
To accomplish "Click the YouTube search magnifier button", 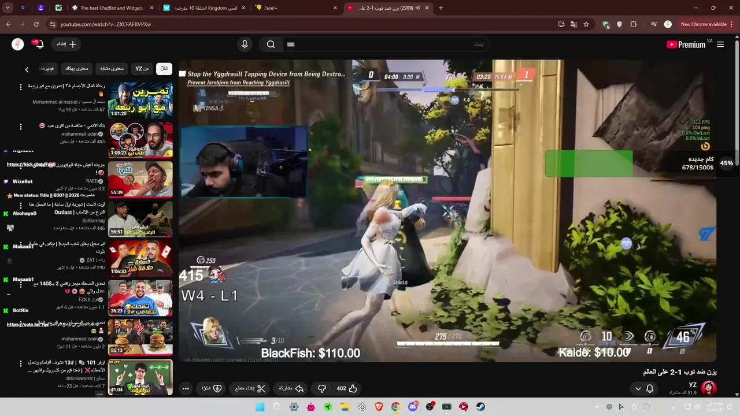I will 271,44.
